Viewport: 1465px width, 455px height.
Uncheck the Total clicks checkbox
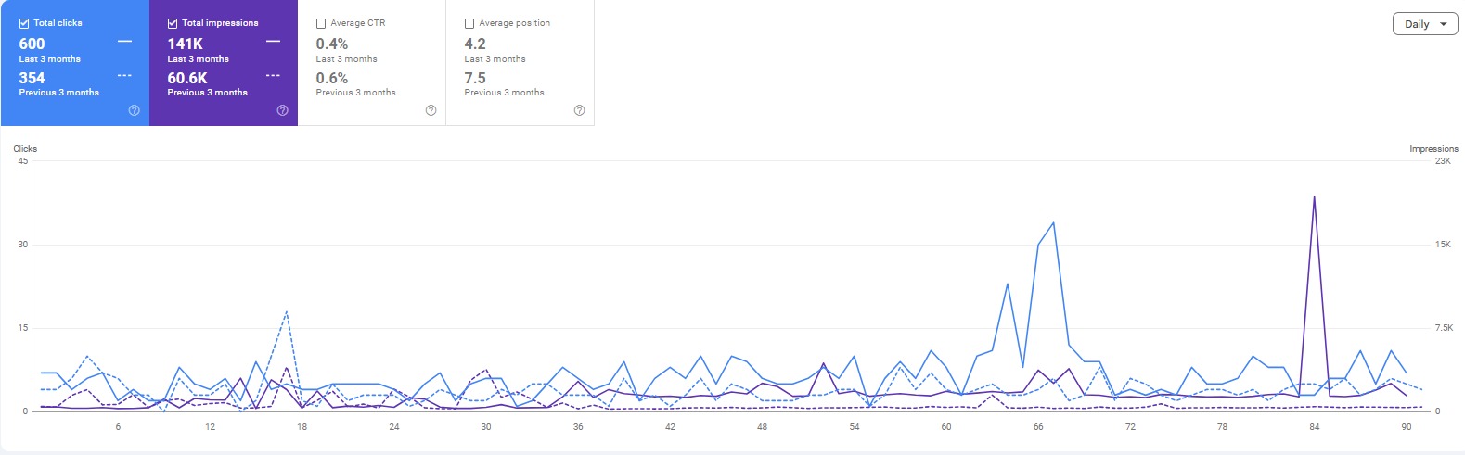[x=24, y=23]
